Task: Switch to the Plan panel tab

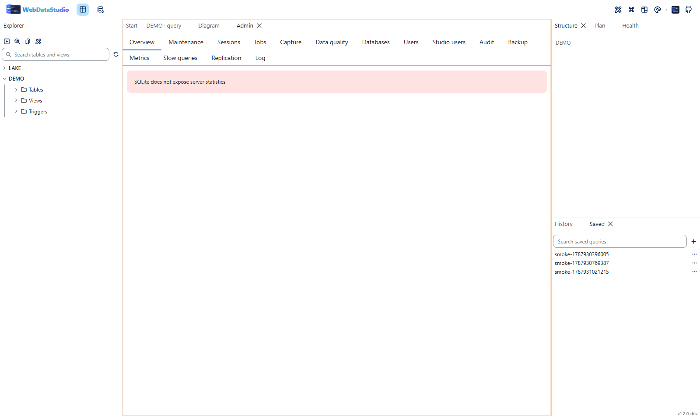Action: click(x=600, y=26)
